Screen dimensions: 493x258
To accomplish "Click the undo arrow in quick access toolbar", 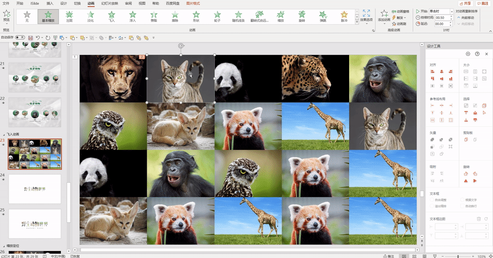I will [x=38, y=38].
